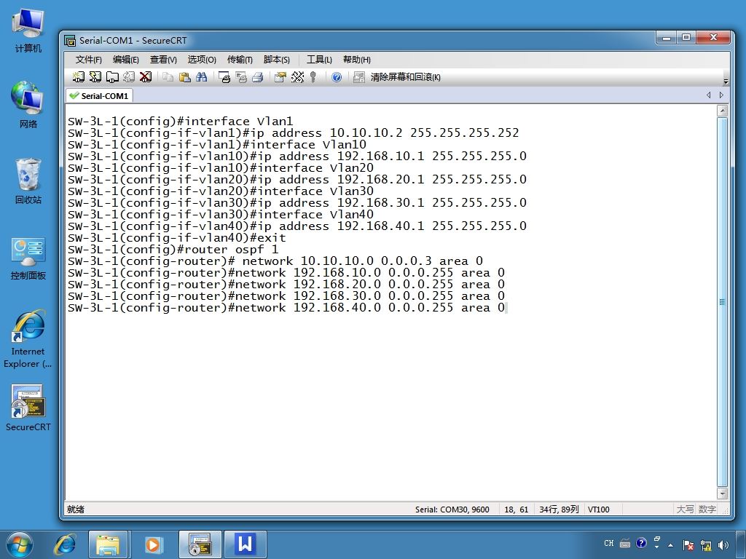The width and height of the screenshot is (746, 559).
Task: Open the 传输(T) menu
Action: pyautogui.click(x=240, y=60)
